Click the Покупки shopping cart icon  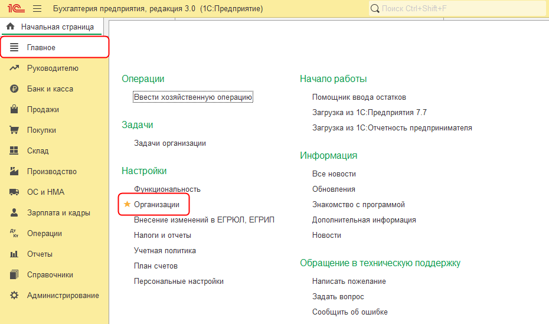[14, 130]
